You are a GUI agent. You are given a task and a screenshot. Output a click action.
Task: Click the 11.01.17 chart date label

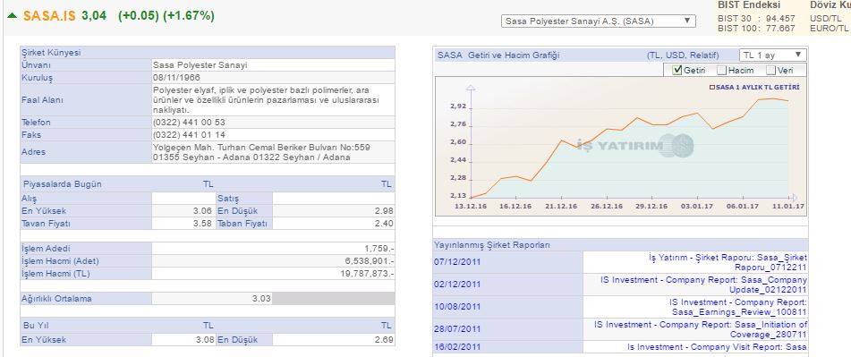(x=788, y=207)
